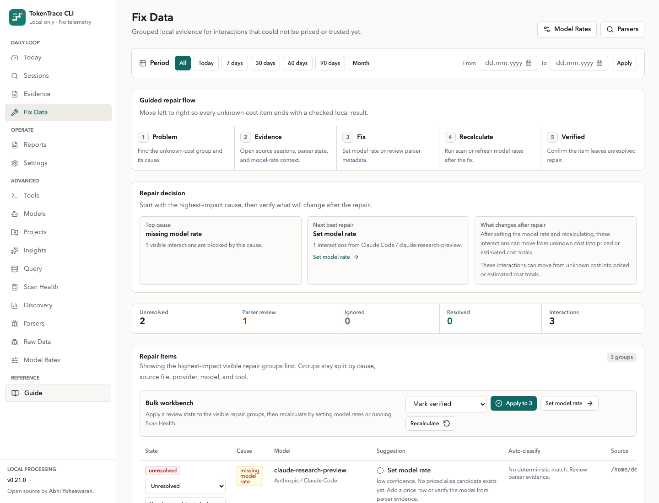Screen dimensions: 659x503
Task: Open Reports in the sidebar
Action: click(58, 145)
